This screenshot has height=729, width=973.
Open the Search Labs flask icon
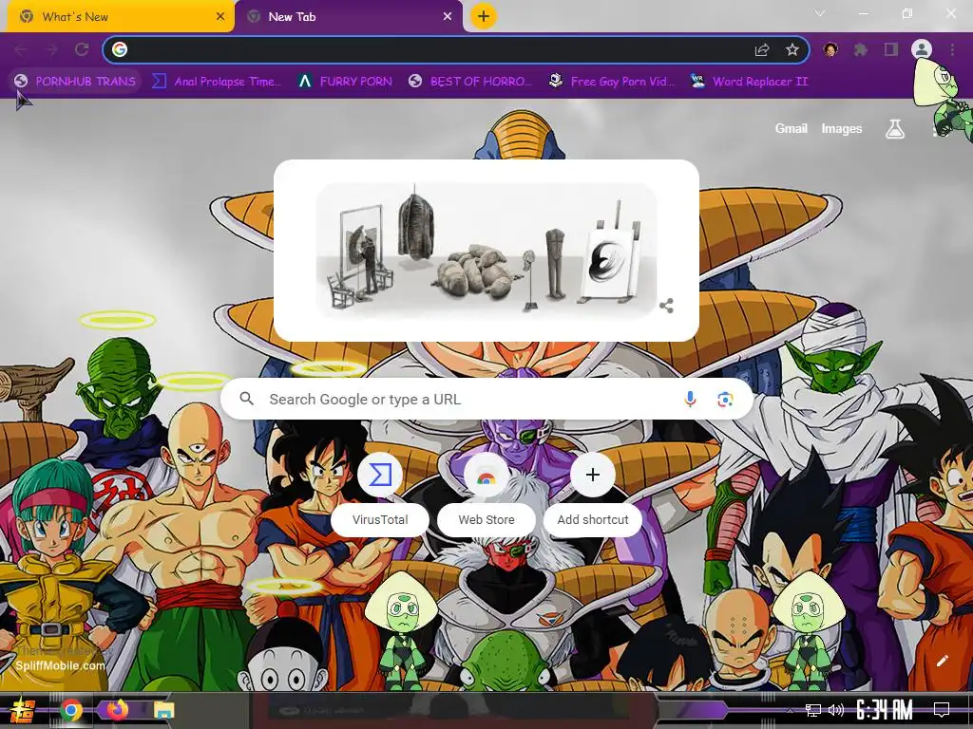tap(895, 129)
